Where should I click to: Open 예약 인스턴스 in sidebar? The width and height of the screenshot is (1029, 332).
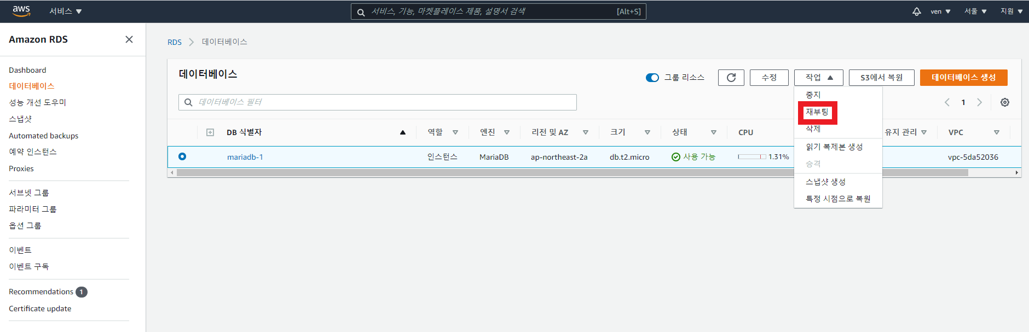pos(33,152)
